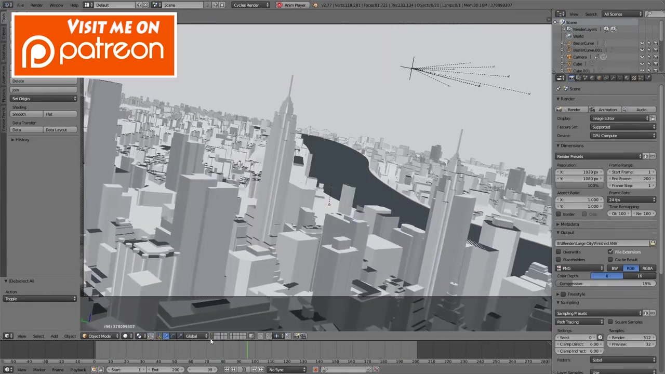The image size is (665, 374).
Task: Hide the Camera with its eye icon
Action: point(642,57)
